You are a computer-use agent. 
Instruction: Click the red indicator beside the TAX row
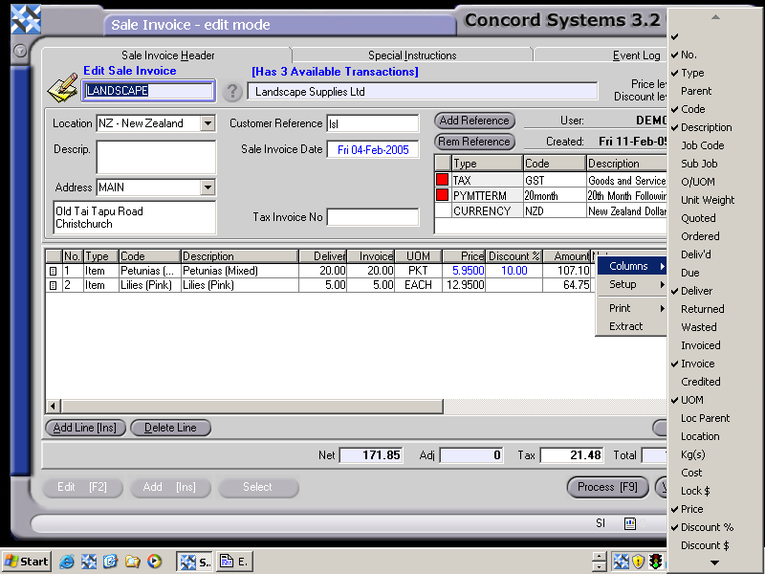pyautogui.click(x=442, y=179)
